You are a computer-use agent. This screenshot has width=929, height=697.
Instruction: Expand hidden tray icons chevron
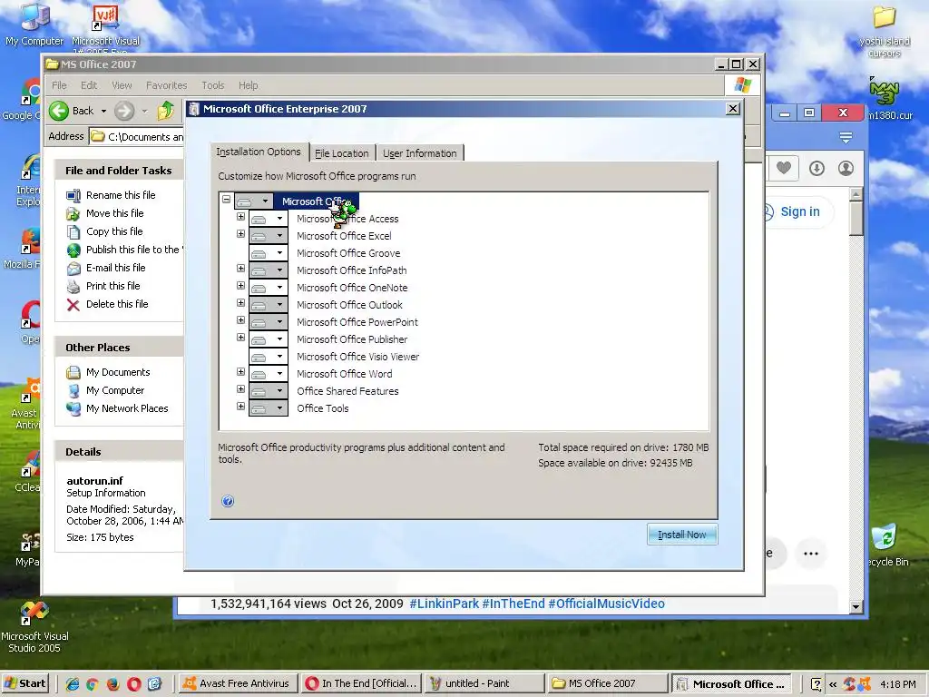point(833,684)
